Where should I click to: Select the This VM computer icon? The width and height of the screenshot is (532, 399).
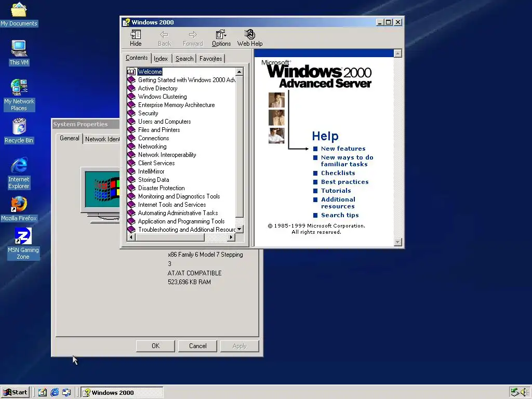point(19,52)
